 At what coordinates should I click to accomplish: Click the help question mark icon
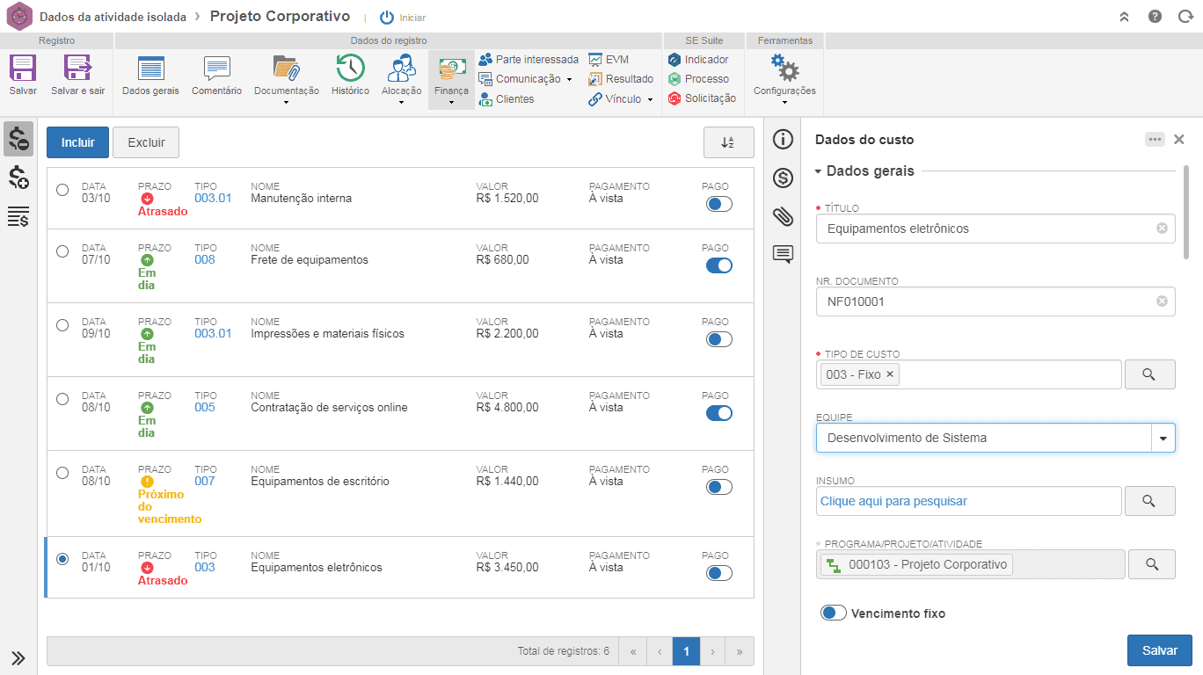pos(1155,17)
